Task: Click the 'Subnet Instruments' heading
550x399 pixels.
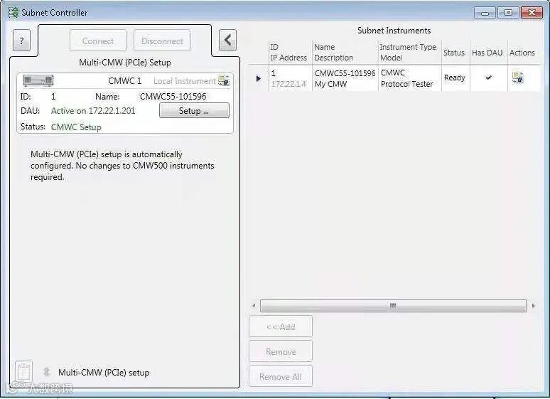Action: [x=394, y=31]
